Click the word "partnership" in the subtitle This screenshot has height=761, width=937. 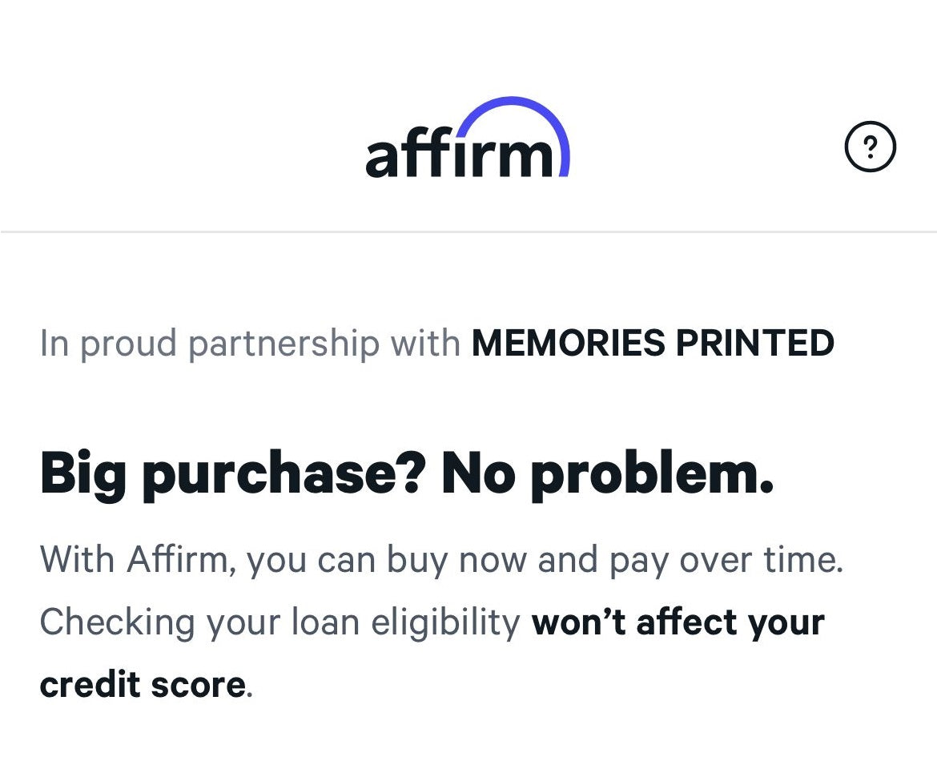pyautogui.click(x=284, y=344)
